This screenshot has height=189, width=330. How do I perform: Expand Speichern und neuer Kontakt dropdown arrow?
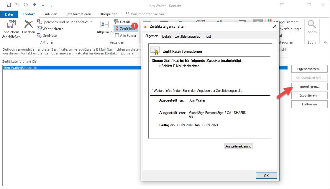pyautogui.click(x=91, y=22)
